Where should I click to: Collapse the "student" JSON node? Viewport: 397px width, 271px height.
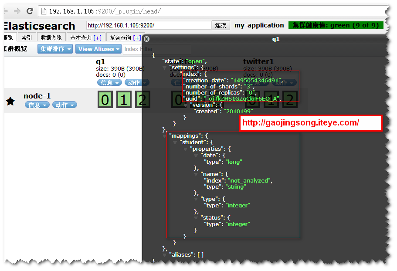pos(175,142)
